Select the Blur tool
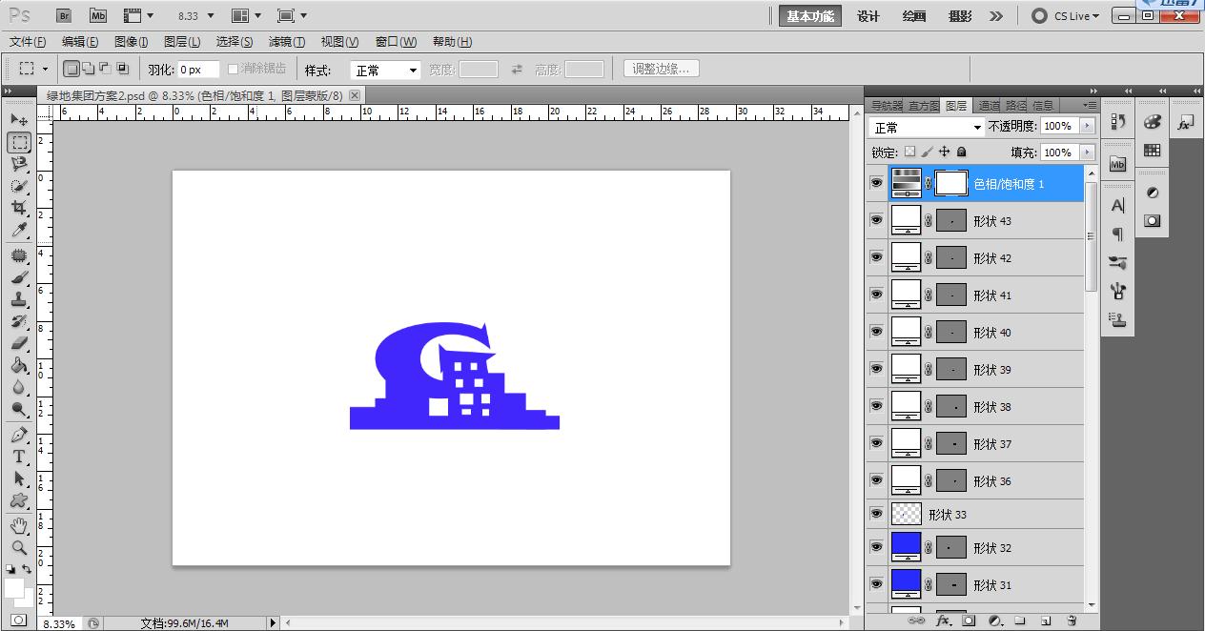1205x631 pixels. [19, 387]
